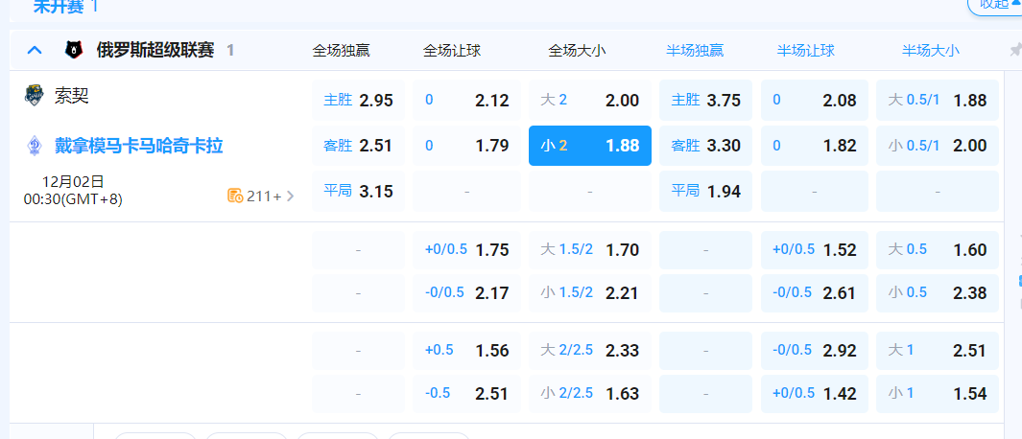Select 大 0.5 odds 1.60
Screen dimensions: 1022x439
point(938,250)
